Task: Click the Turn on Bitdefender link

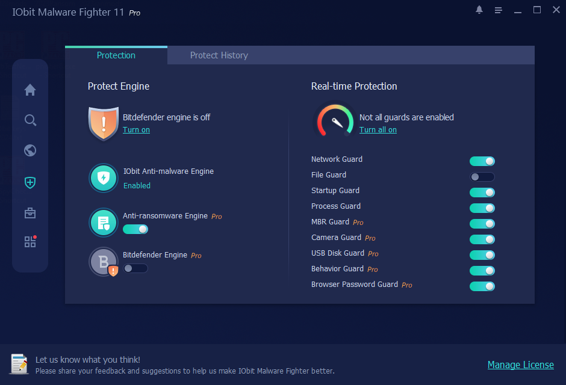Action: 136,130
